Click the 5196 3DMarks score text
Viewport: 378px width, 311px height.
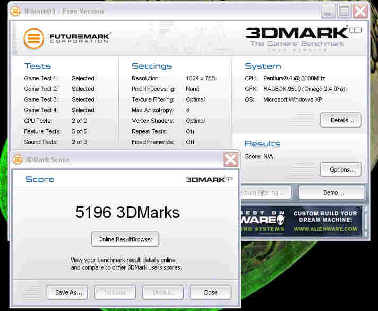click(x=127, y=212)
